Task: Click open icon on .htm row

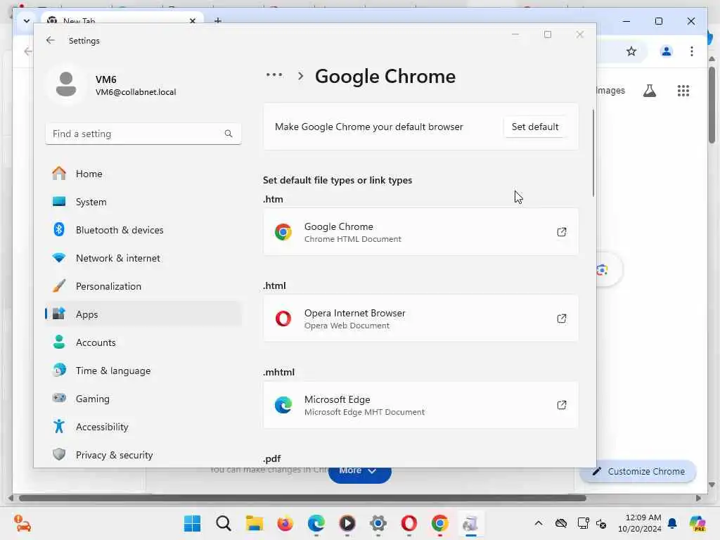Action: [x=562, y=232]
